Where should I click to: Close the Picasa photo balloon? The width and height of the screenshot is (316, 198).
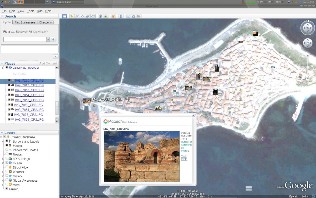tap(194, 116)
